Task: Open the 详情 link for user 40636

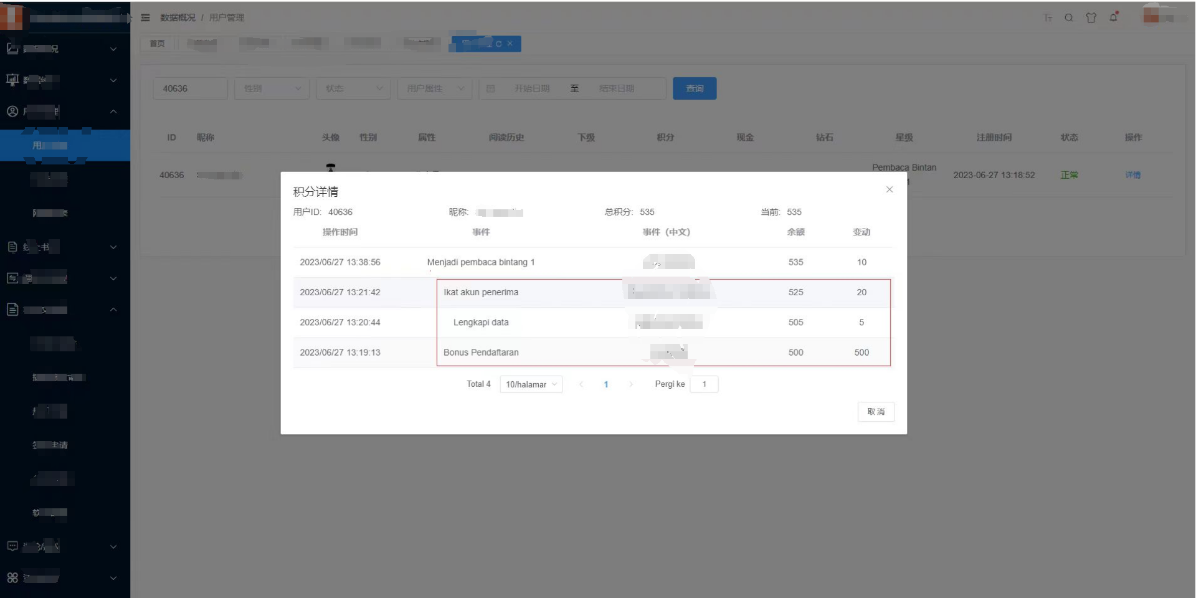Action: pyautogui.click(x=1133, y=175)
